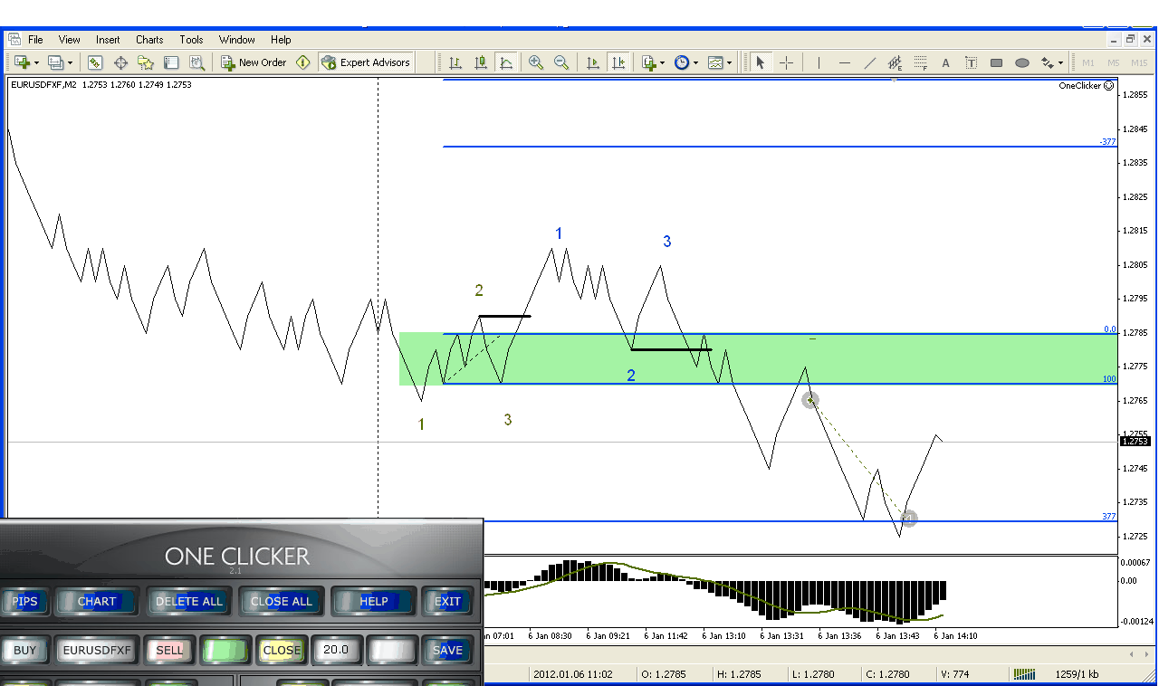Select the Crosshair tool
Image resolution: width=1159 pixels, height=686 pixels.
[x=787, y=62]
